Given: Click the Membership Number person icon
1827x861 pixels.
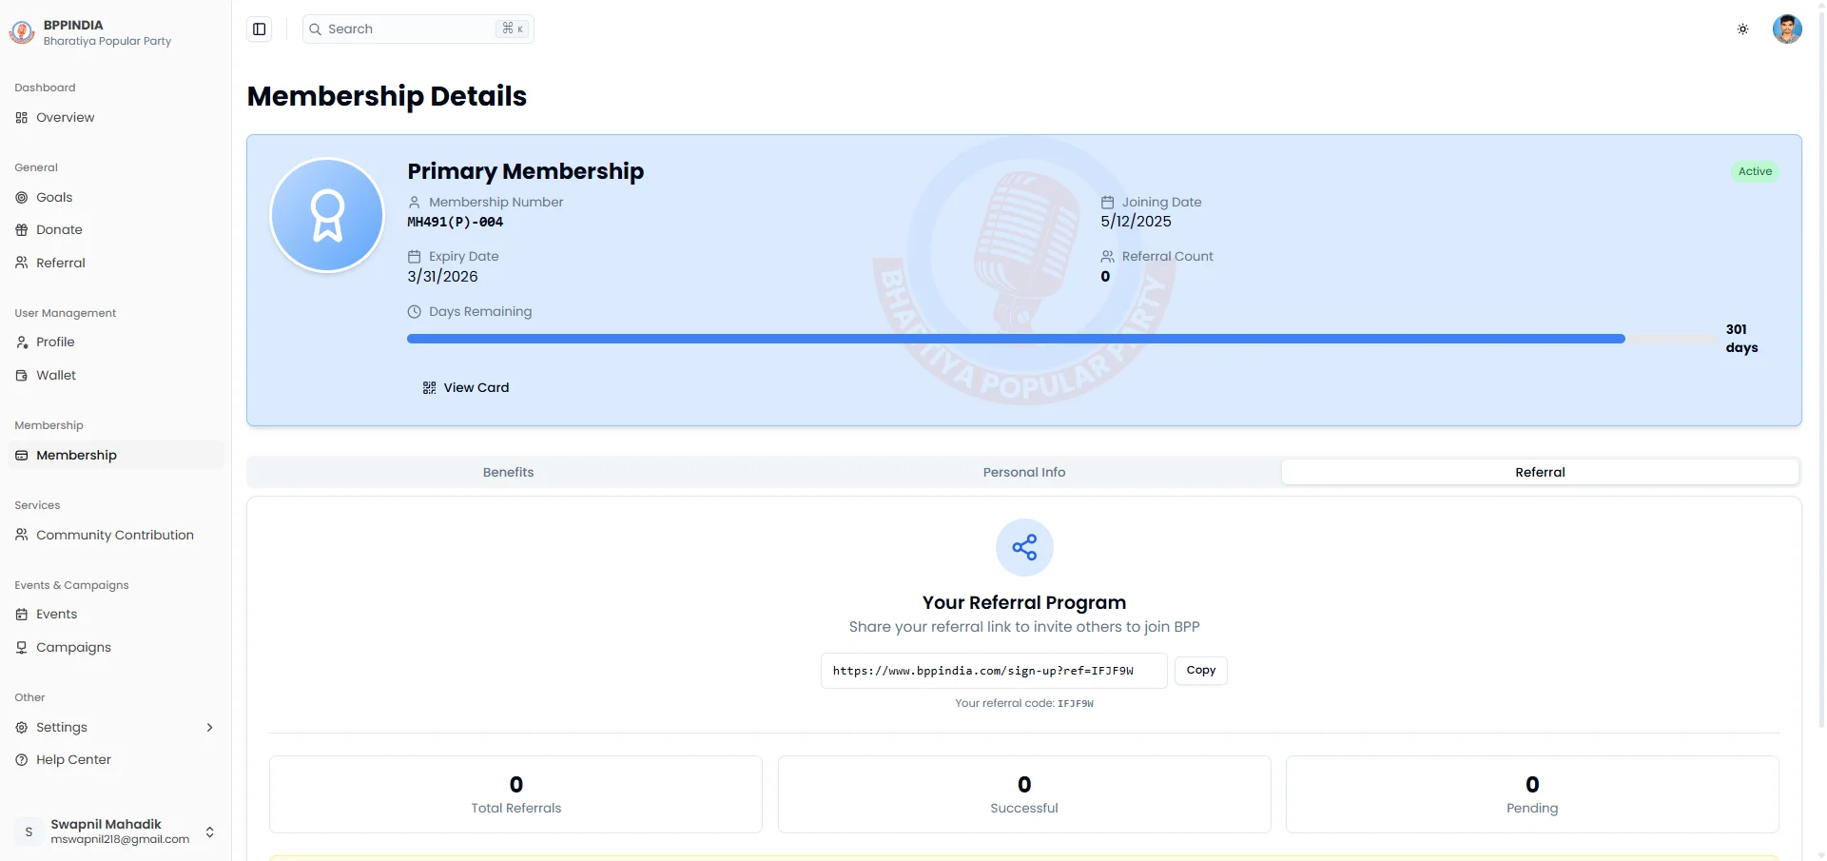Looking at the screenshot, I should tap(415, 203).
